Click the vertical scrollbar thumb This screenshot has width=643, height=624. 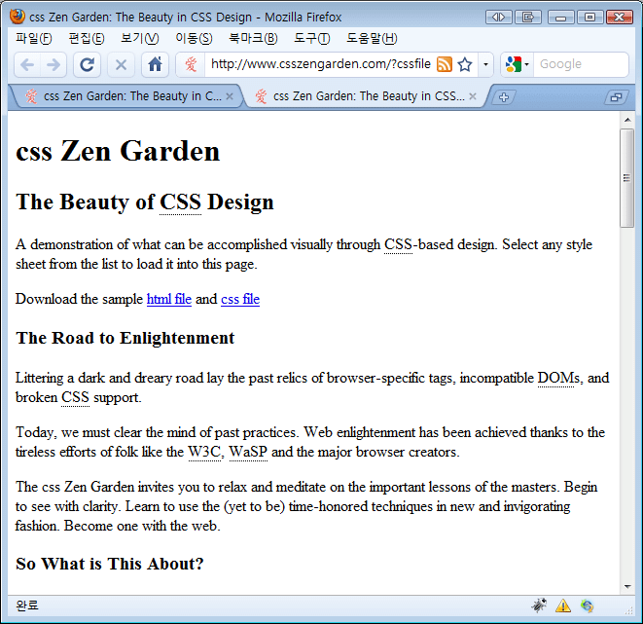[x=627, y=177]
